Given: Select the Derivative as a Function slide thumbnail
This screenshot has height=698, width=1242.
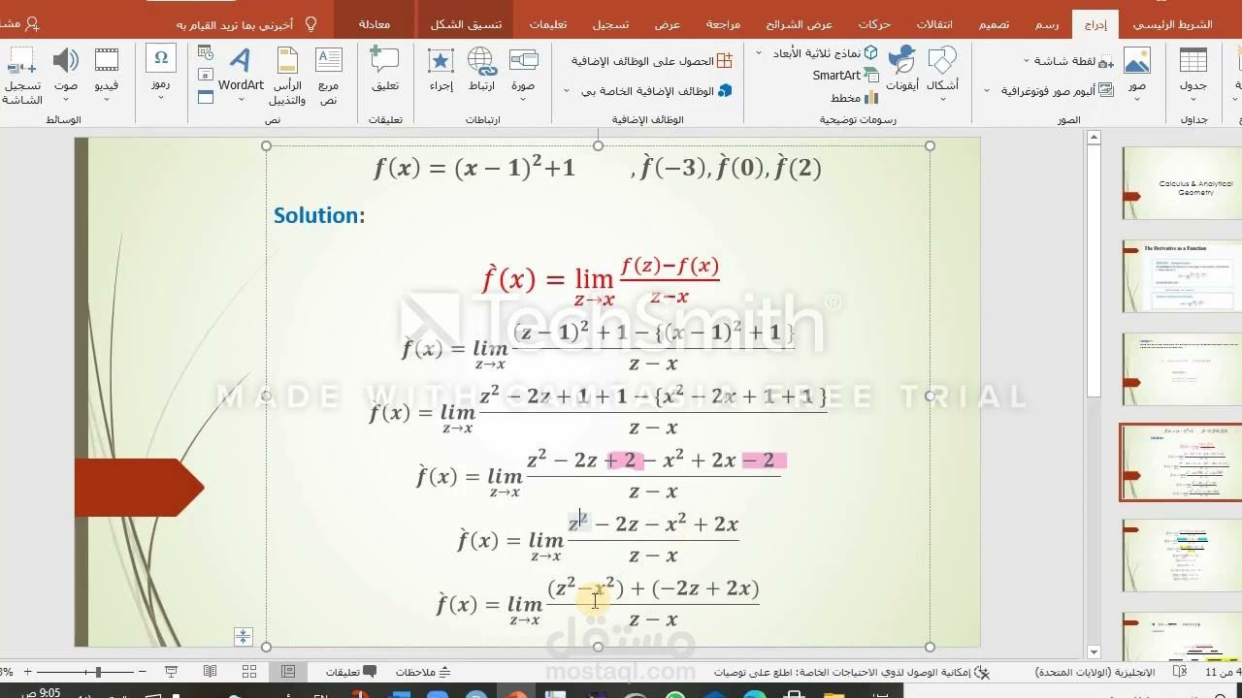Looking at the screenshot, I should click(1181, 276).
